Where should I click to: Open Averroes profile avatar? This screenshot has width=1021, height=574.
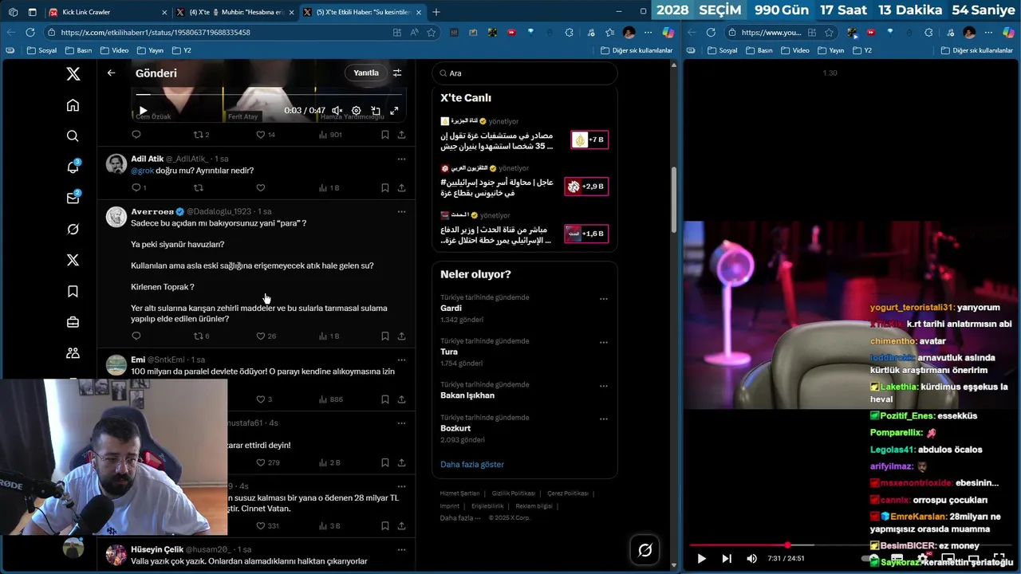(116, 217)
